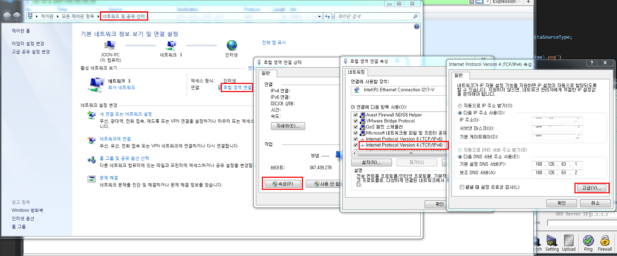The width and height of the screenshot is (617, 256).
Task: Click the 기본 설정 DNS 서버 address field
Action: 557,164
